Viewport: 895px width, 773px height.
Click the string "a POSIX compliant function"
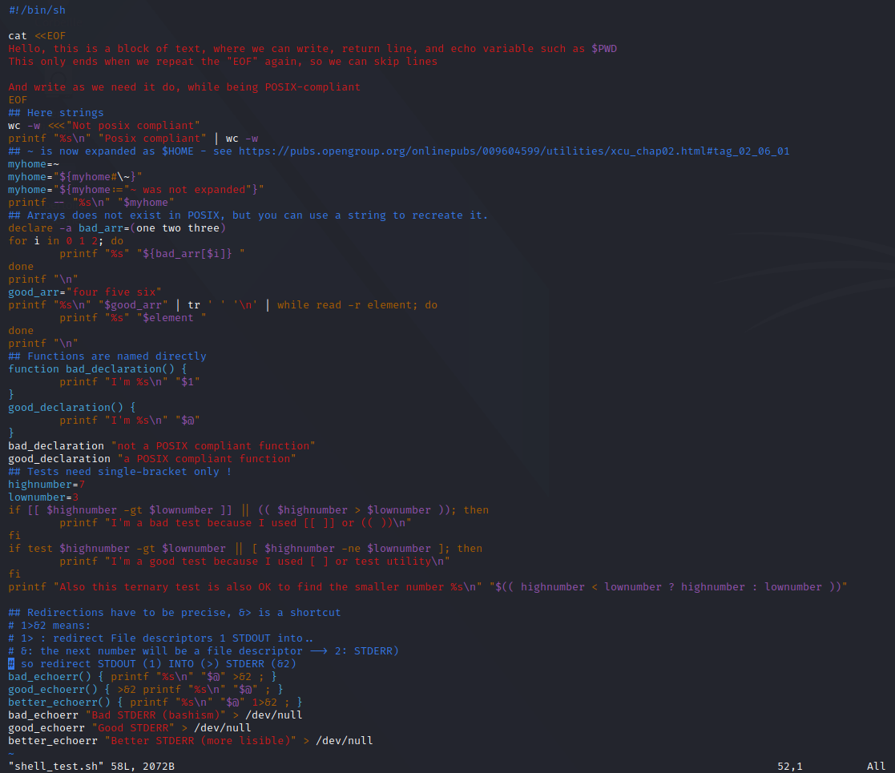(x=207, y=459)
